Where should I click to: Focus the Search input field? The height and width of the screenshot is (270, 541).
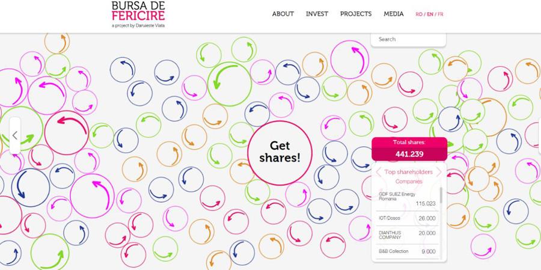point(409,39)
